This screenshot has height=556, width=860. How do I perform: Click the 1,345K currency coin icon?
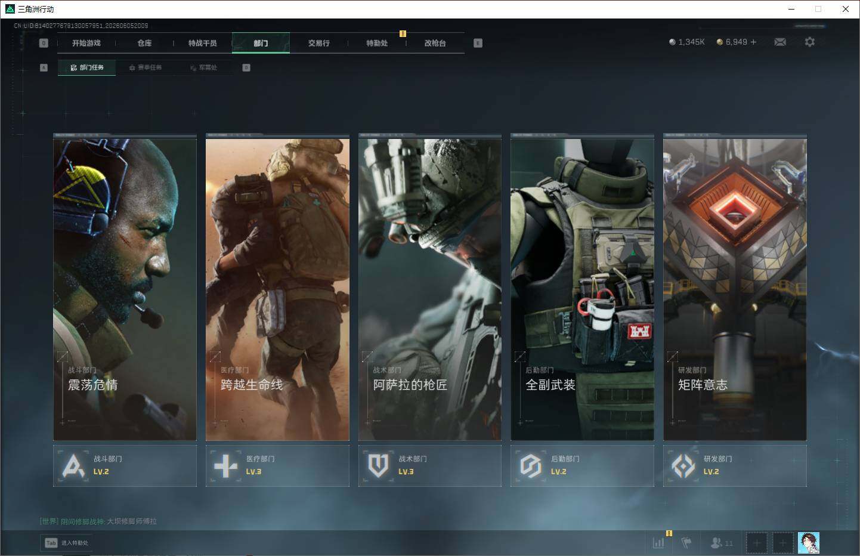[x=672, y=42]
